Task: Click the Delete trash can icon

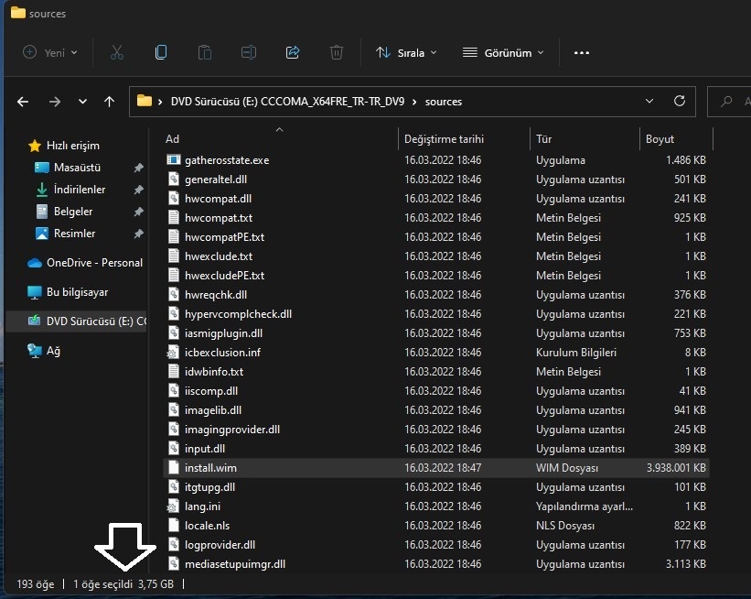Action: click(337, 52)
